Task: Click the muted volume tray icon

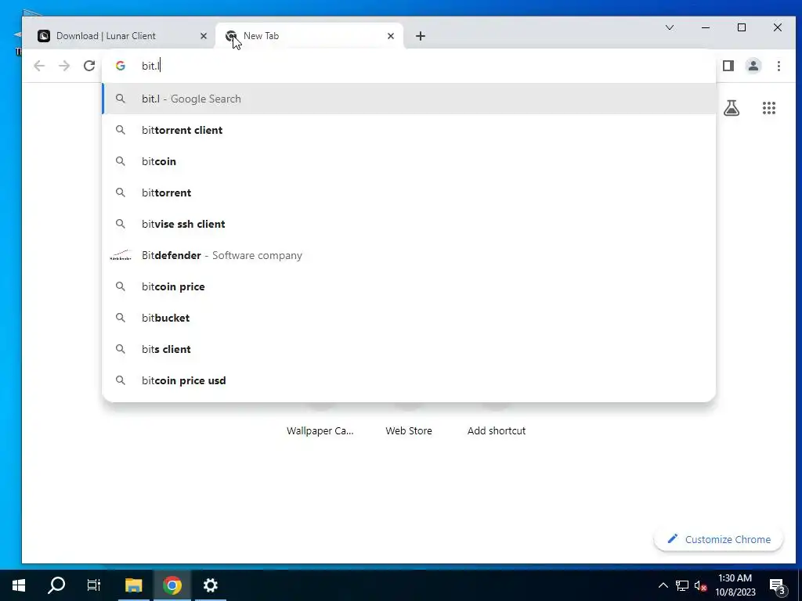Action: click(701, 585)
